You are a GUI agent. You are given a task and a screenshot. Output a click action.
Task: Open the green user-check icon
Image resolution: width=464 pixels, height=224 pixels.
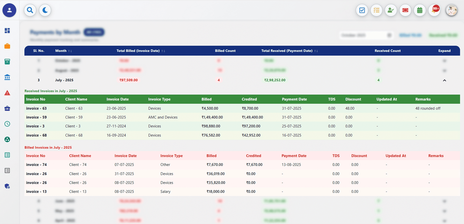click(x=391, y=10)
